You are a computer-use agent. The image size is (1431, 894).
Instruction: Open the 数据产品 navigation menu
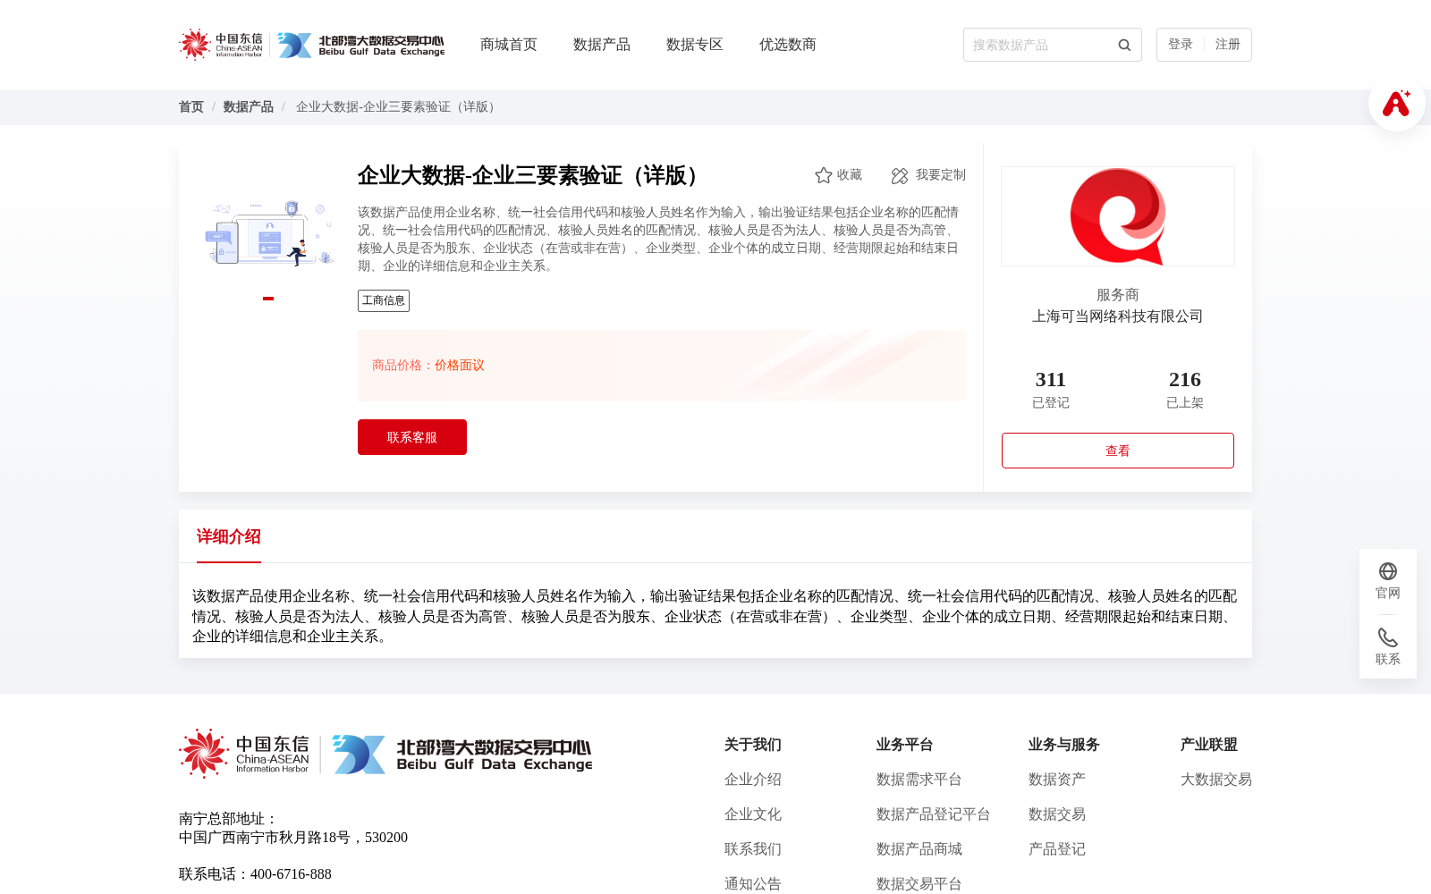click(601, 45)
